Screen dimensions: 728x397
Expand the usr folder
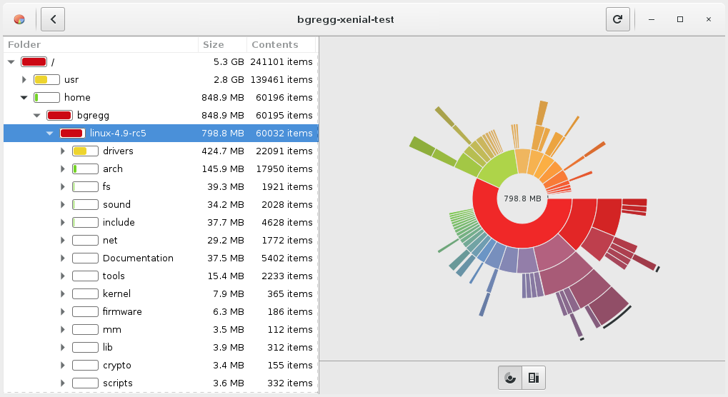(x=24, y=79)
